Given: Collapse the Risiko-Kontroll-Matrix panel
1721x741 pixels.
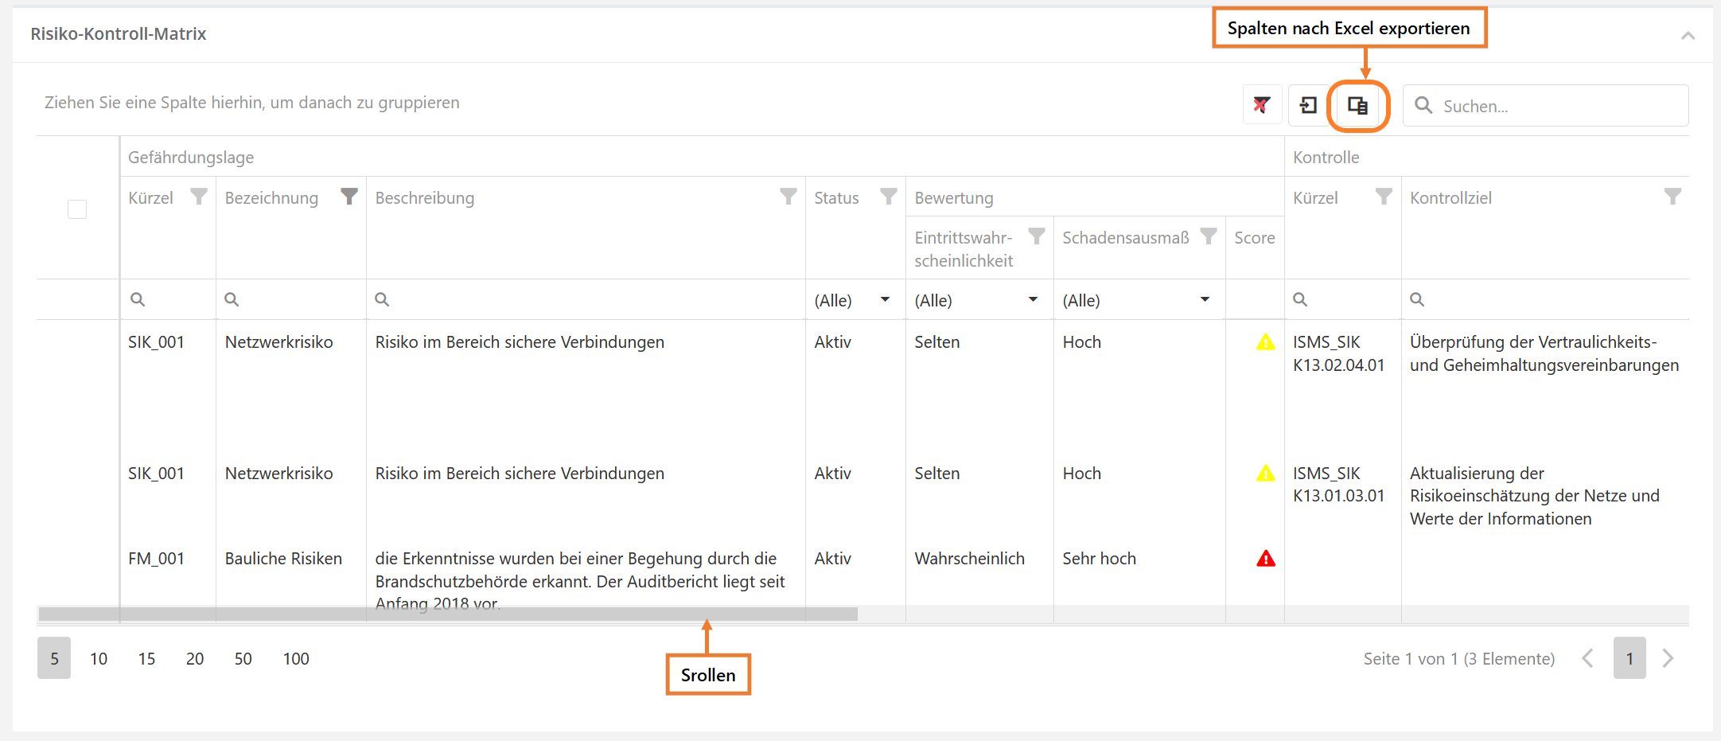Looking at the screenshot, I should (1688, 35).
